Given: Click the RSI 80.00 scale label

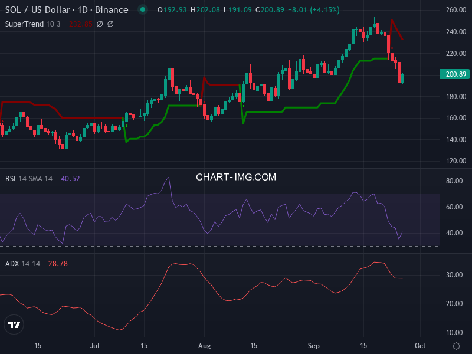Looking at the screenshot, I should (454, 181).
